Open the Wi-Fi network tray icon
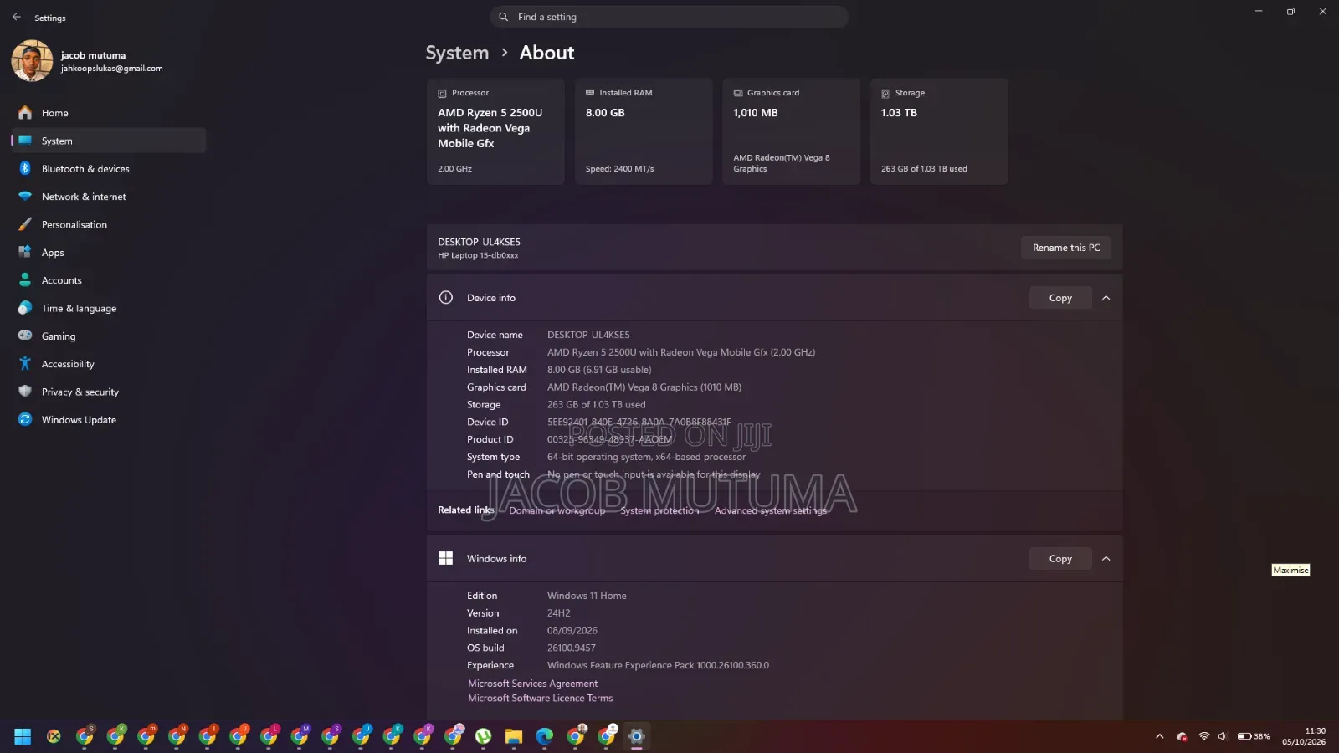 [x=1204, y=736]
